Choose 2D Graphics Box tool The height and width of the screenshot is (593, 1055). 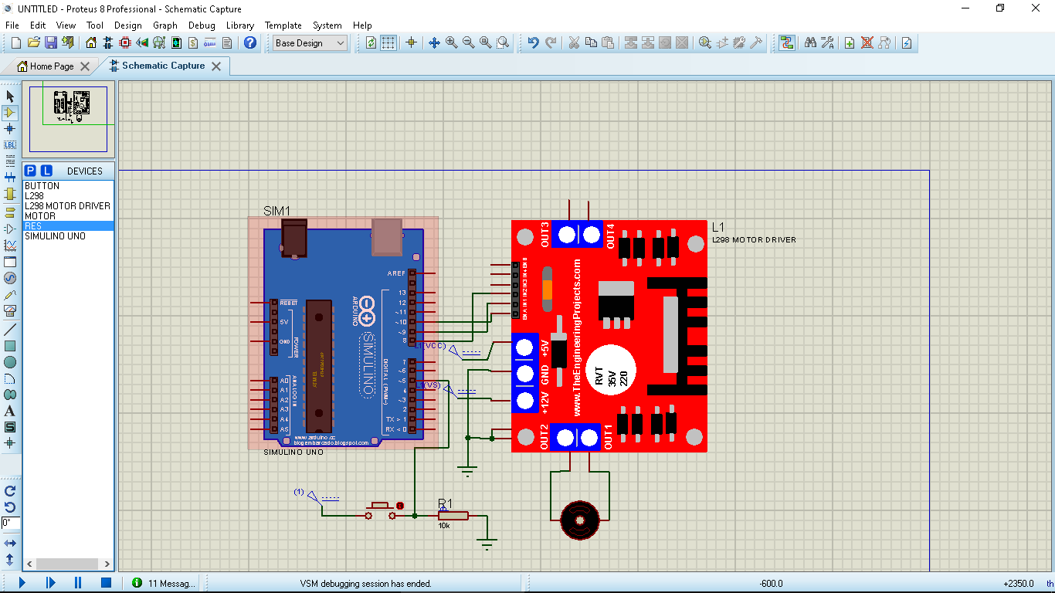pos(10,346)
